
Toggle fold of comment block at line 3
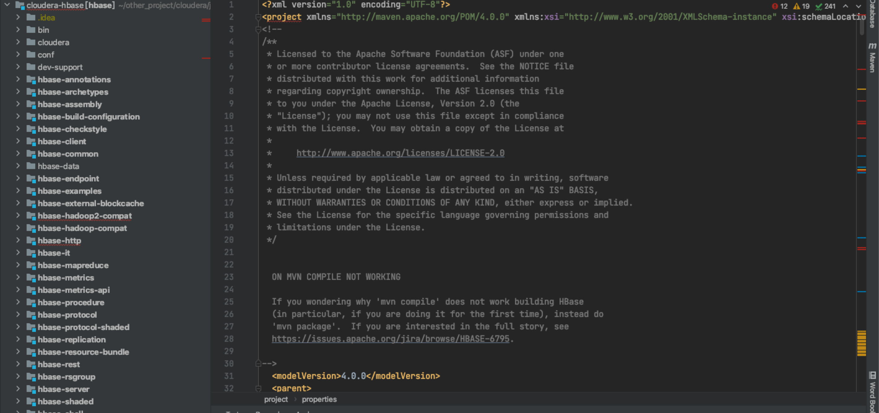(258, 29)
